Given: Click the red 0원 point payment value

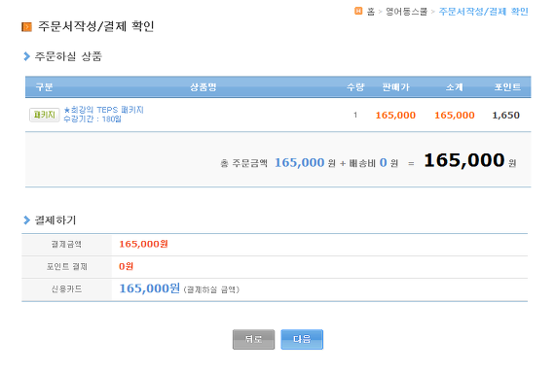Looking at the screenshot, I should pyautogui.click(x=126, y=266).
